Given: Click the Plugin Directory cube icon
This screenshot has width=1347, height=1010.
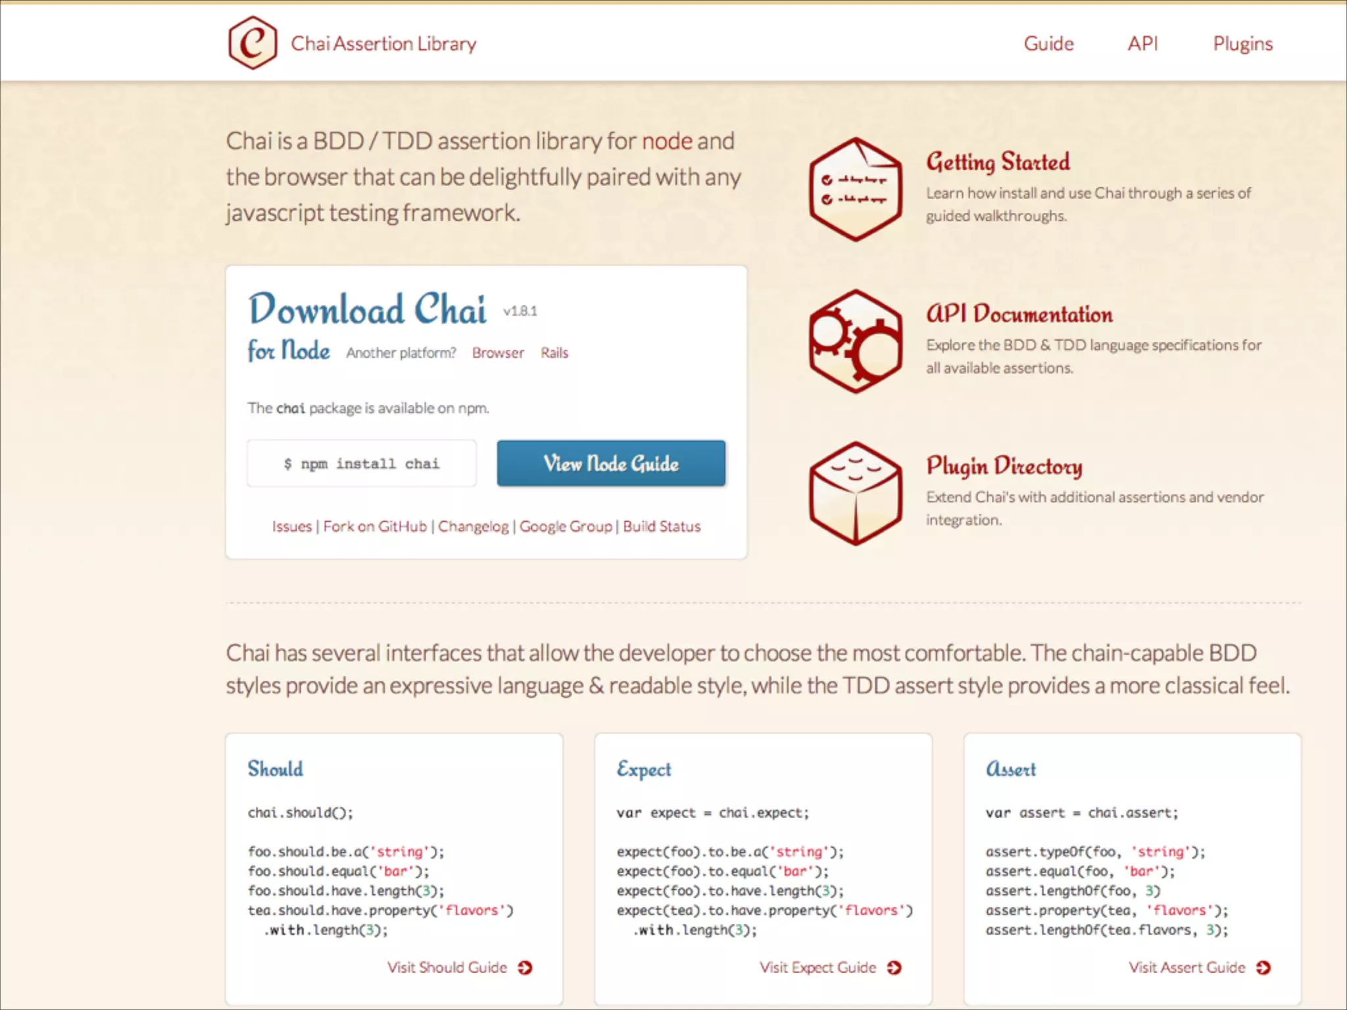Looking at the screenshot, I should (x=855, y=493).
